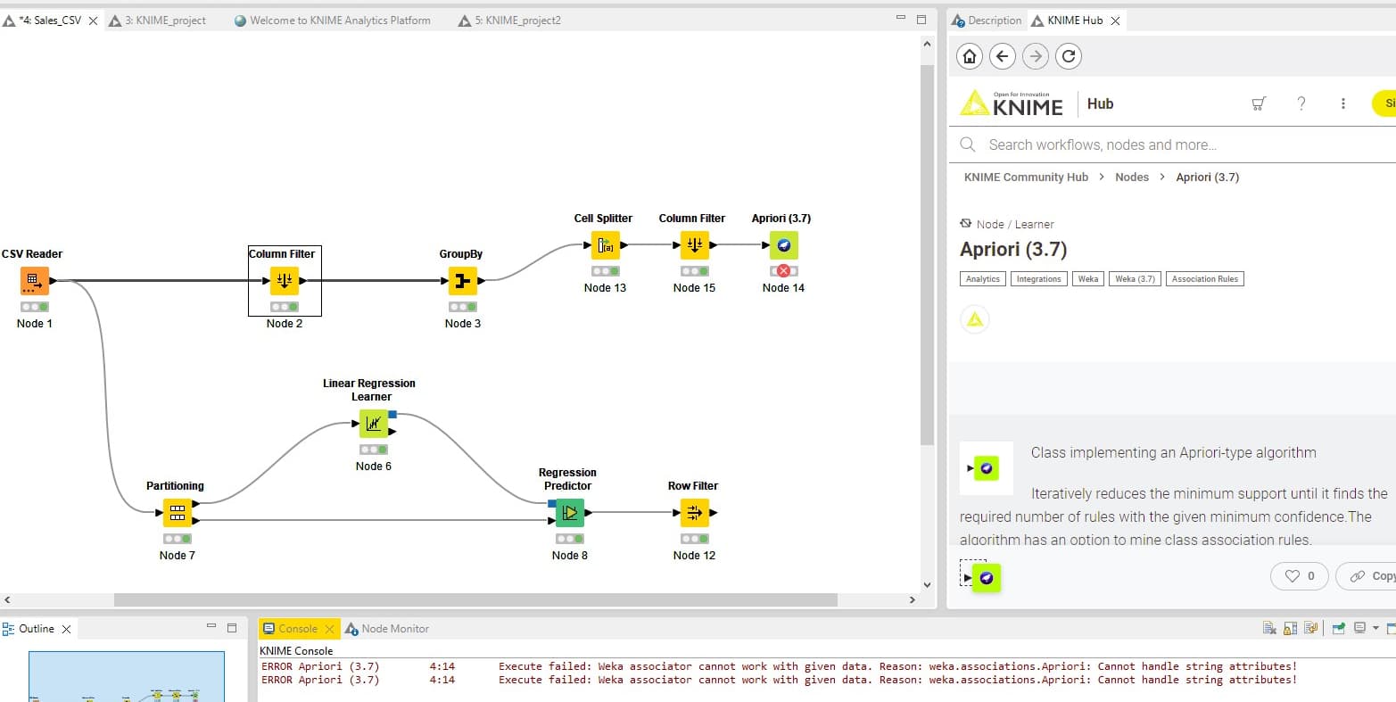Open the Hub three-dot more menu

pyautogui.click(x=1343, y=103)
